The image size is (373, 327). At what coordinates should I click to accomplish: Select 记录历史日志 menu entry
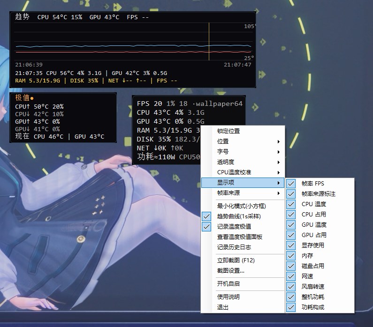243,247
